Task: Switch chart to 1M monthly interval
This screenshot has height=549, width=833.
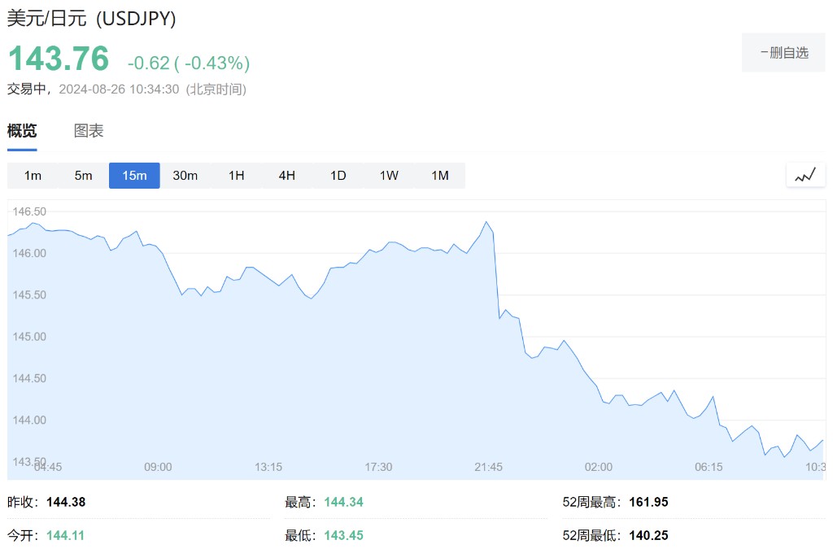Action: coord(440,176)
